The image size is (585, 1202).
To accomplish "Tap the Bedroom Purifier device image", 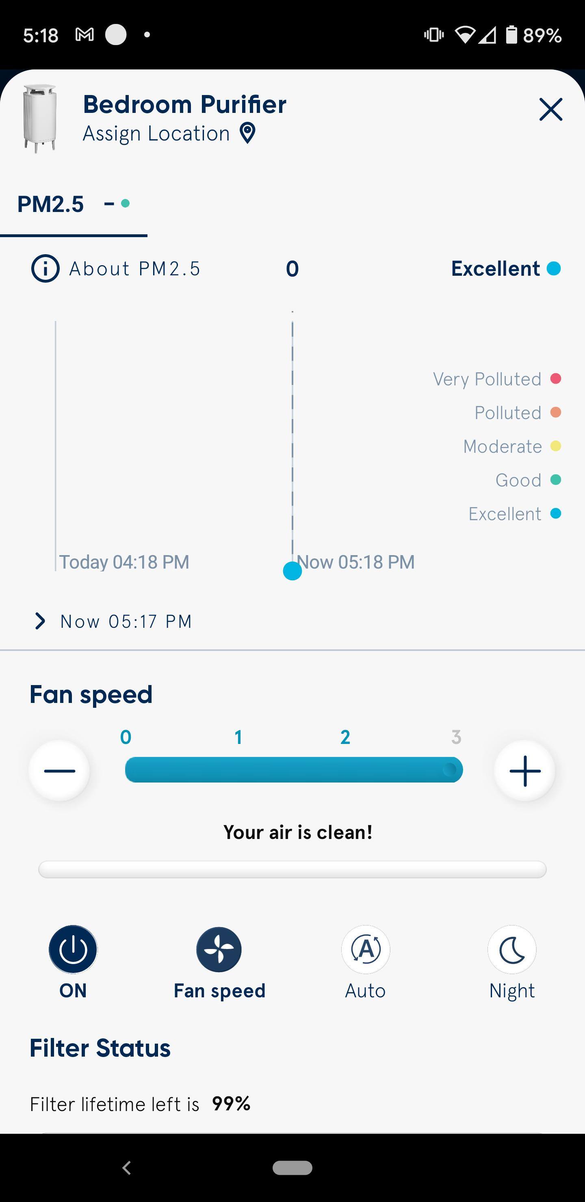I will point(40,119).
